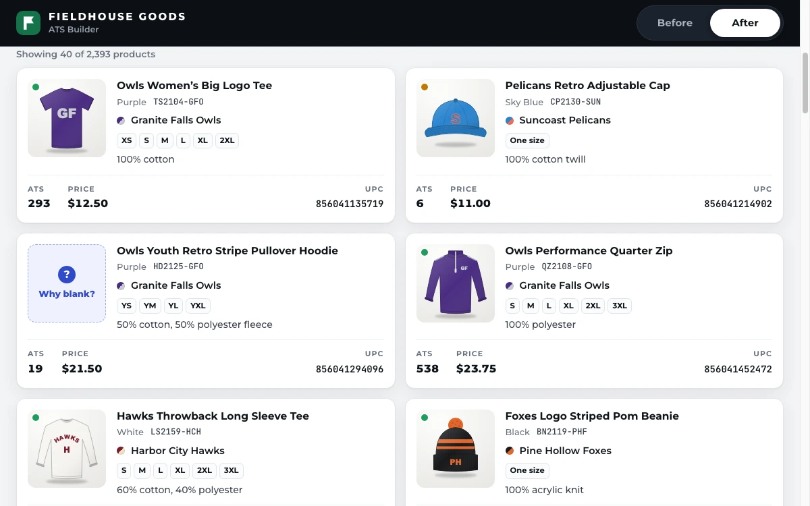810x506 pixels.
Task: Select size 3XL on Owls Performance Quarter Zip
Action: pos(619,306)
